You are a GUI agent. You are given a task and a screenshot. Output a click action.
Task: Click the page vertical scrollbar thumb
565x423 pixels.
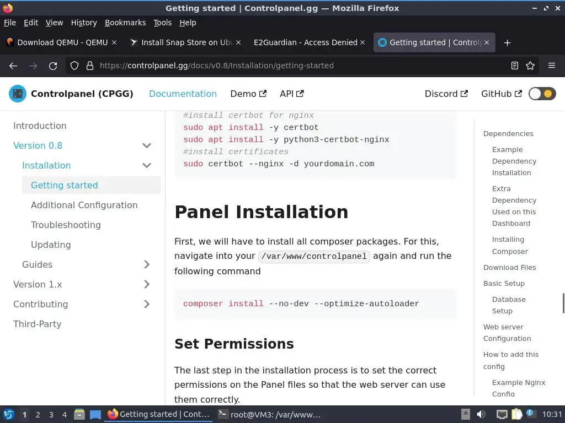563,303
